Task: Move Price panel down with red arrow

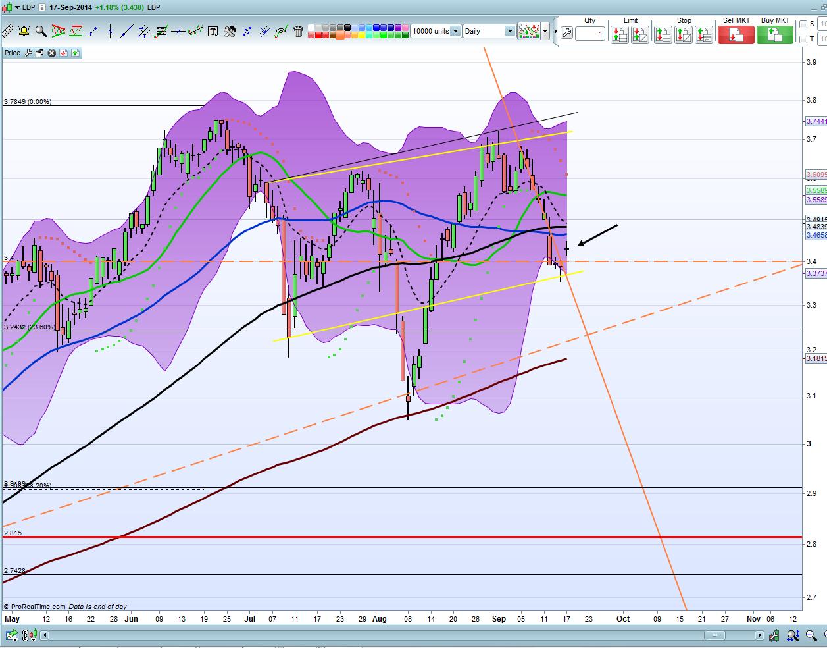Action: click(x=63, y=53)
